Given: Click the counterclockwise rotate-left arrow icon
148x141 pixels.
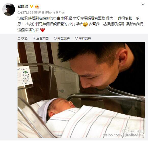Looking at the screenshot, I should [x=55, y=38].
